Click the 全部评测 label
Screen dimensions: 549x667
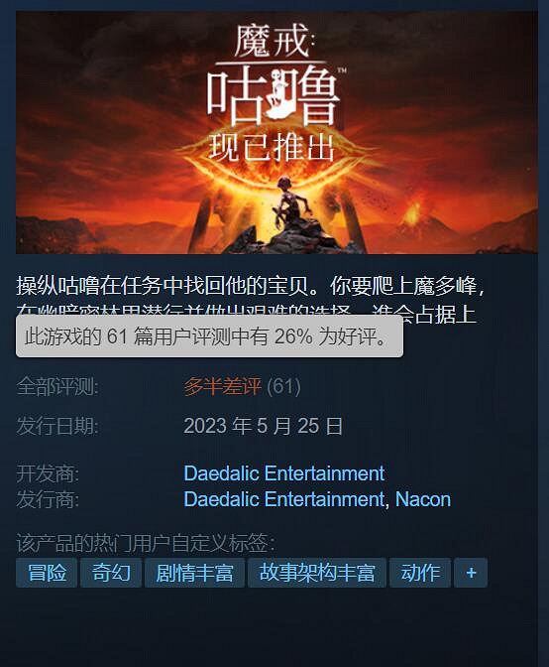(x=57, y=386)
